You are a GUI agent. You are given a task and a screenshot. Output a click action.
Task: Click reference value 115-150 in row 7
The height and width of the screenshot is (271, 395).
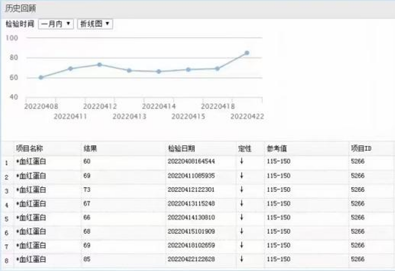pyautogui.click(x=279, y=245)
